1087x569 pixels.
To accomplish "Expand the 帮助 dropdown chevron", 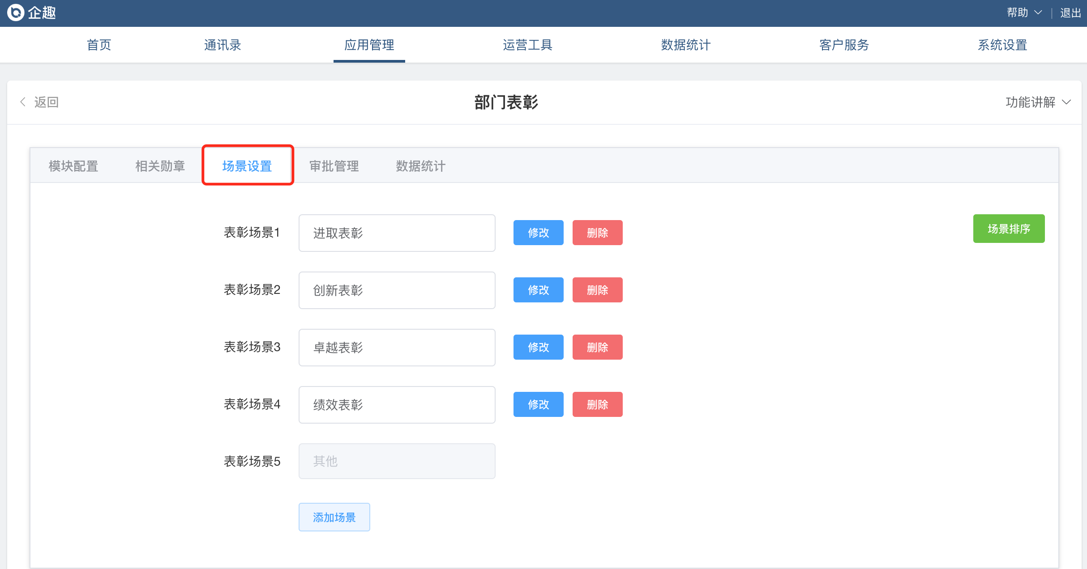I will coord(1038,13).
